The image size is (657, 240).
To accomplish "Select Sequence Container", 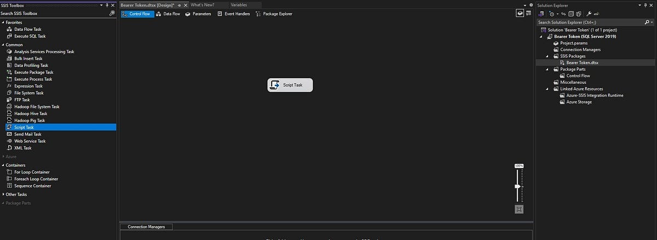I will (32, 186).
